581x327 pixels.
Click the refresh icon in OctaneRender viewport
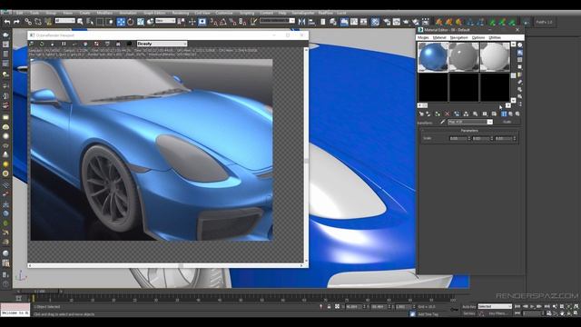42,44
